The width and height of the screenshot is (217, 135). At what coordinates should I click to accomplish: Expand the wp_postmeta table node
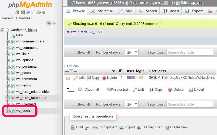(8, 67)
